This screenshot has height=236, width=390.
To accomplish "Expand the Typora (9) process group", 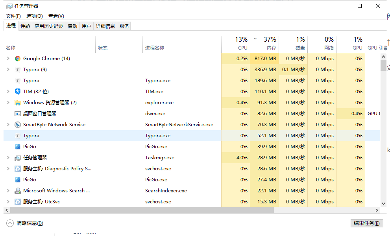I will coord(8,69).
